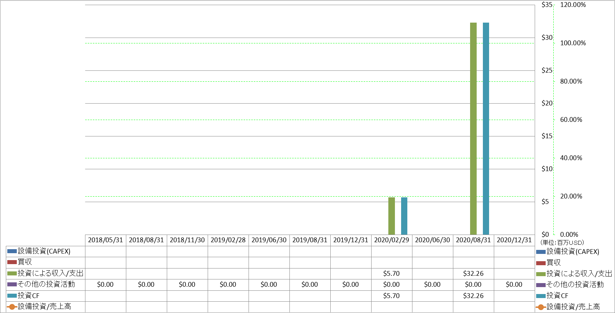Click the $0.00 cell under 2019/08/31

point(310,285)
